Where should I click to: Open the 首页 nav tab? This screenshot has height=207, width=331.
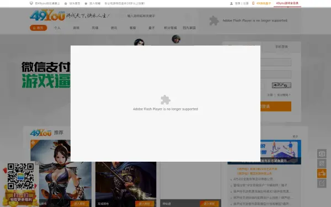pos(39,28)
